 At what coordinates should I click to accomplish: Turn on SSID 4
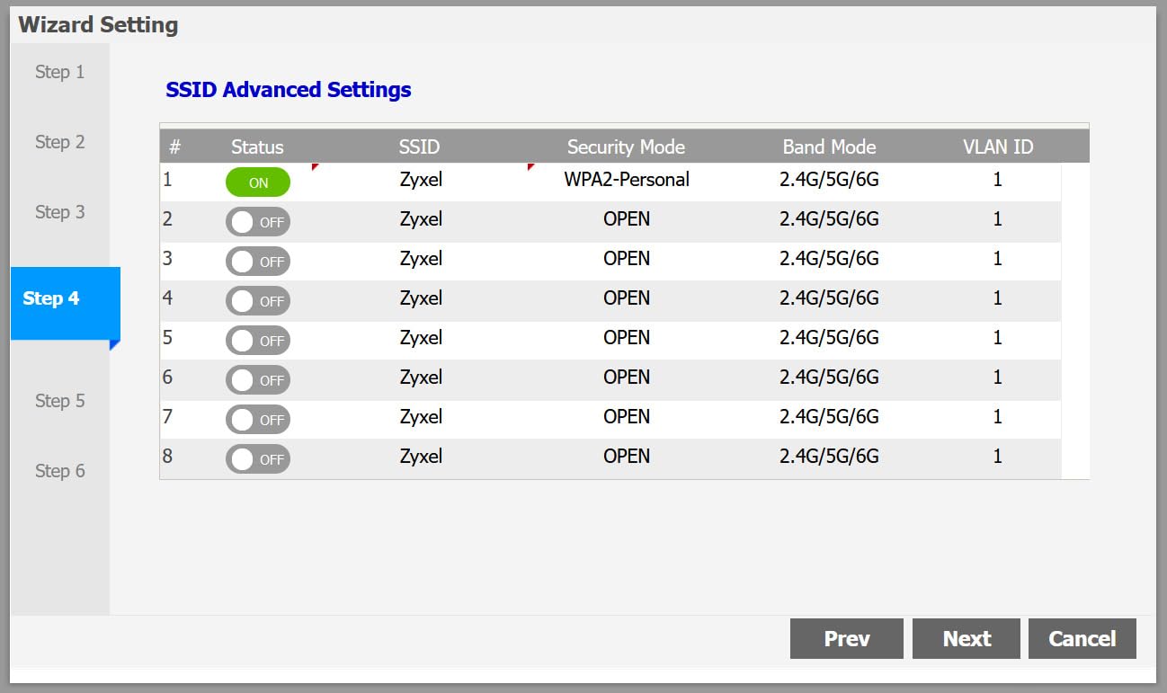257,300
